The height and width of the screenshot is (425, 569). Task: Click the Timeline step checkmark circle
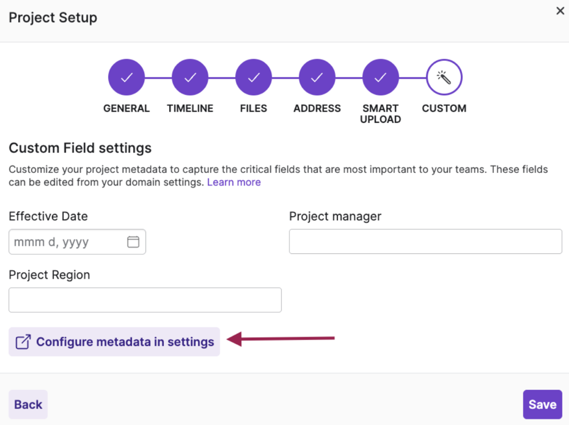(190, 77)
